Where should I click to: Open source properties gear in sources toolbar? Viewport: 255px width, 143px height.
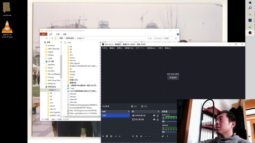pyautogui.click(x=141, y=136)
